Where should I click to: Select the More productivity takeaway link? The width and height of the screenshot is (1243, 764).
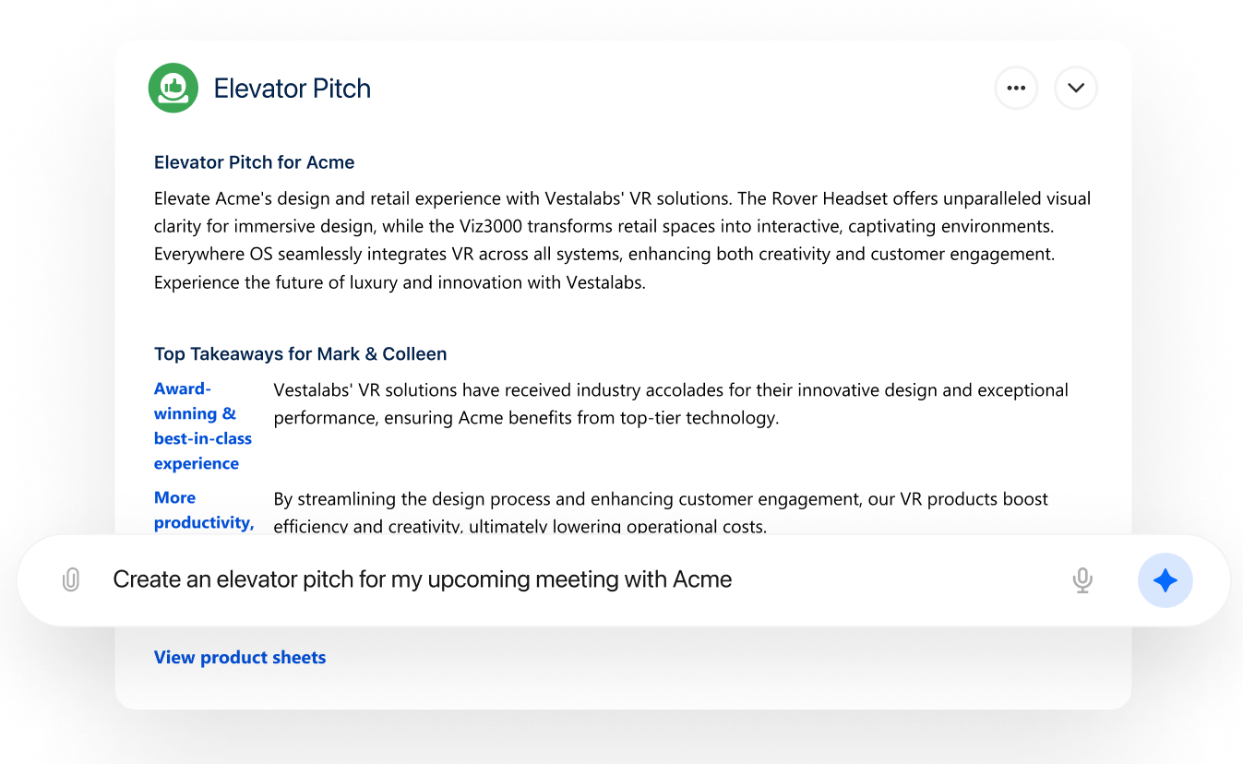(203, 510)
